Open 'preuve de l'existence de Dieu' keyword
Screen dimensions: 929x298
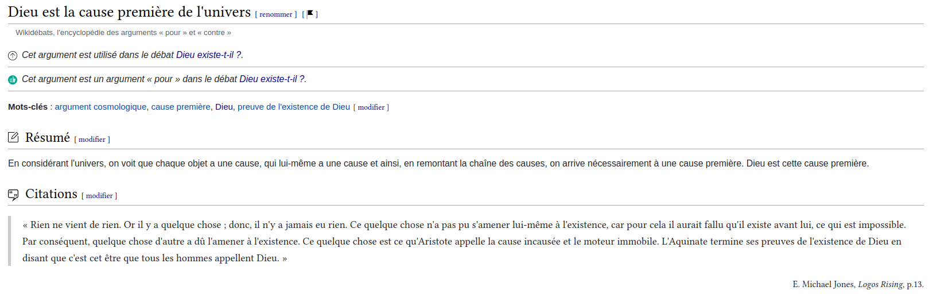pos(294,107)
